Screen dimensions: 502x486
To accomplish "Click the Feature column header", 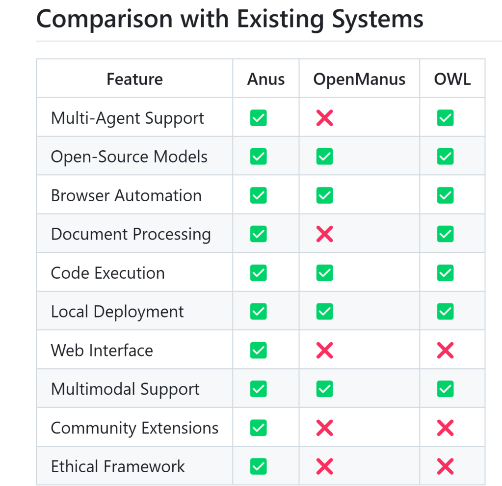I will pos(134,79).
